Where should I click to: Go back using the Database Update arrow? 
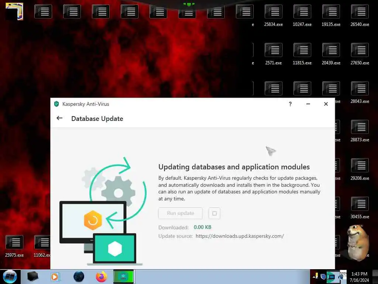(x=59, y=118)
